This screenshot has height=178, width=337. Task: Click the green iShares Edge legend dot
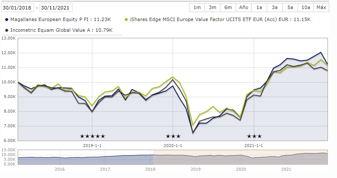[126, 20]
